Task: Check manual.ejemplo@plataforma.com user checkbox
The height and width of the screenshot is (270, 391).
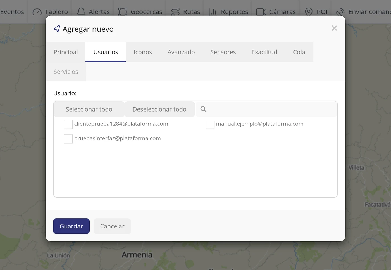Action: tap(210, 124)
